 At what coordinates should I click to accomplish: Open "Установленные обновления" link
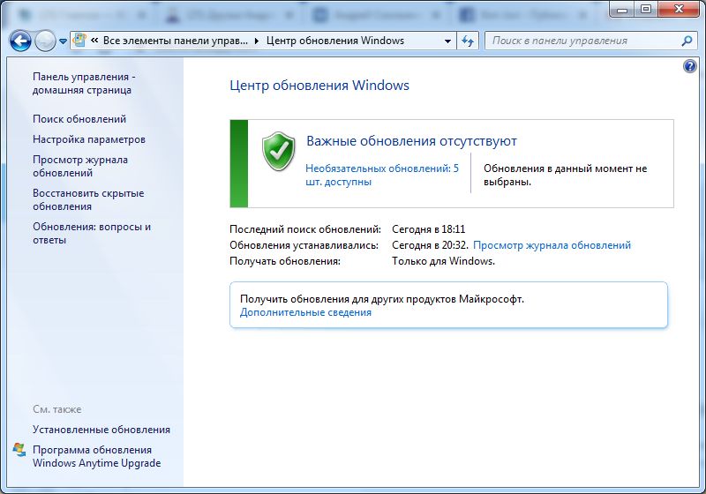pyautogui.click(x=101, y=430)
